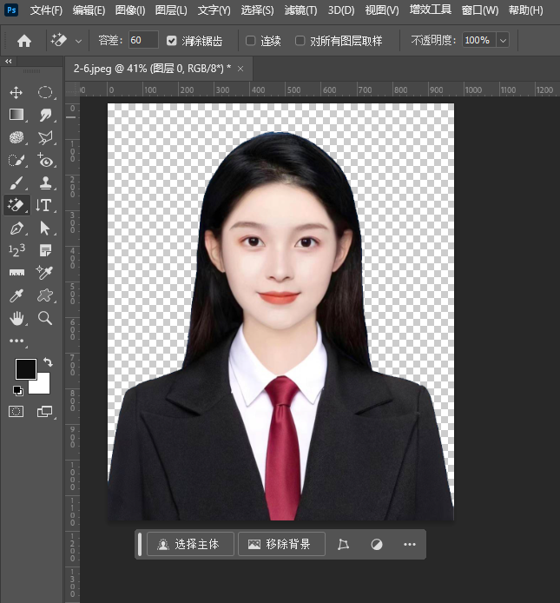The width and height of the screenshot is (560, 603).
Task: Select the Move tool
Action: [16, 93]
